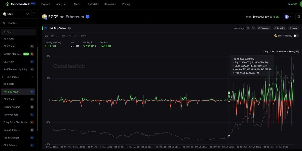Select the 7D time range
The image size is (302, 151).
tap(58, 36)
